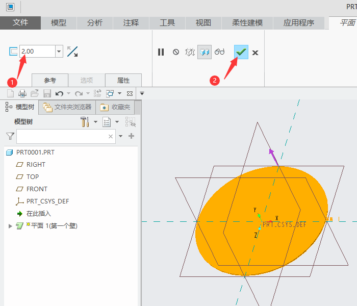
Task: Toggle the no-preview circle-slash option
Action: (x=176, y=52)
